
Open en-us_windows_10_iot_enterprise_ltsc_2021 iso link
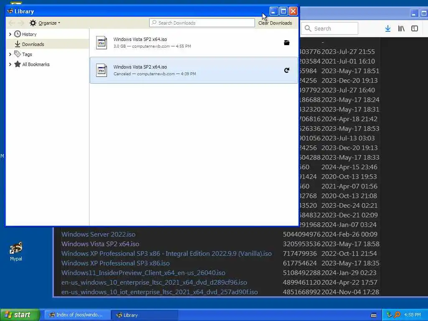(x=159, y=292)
